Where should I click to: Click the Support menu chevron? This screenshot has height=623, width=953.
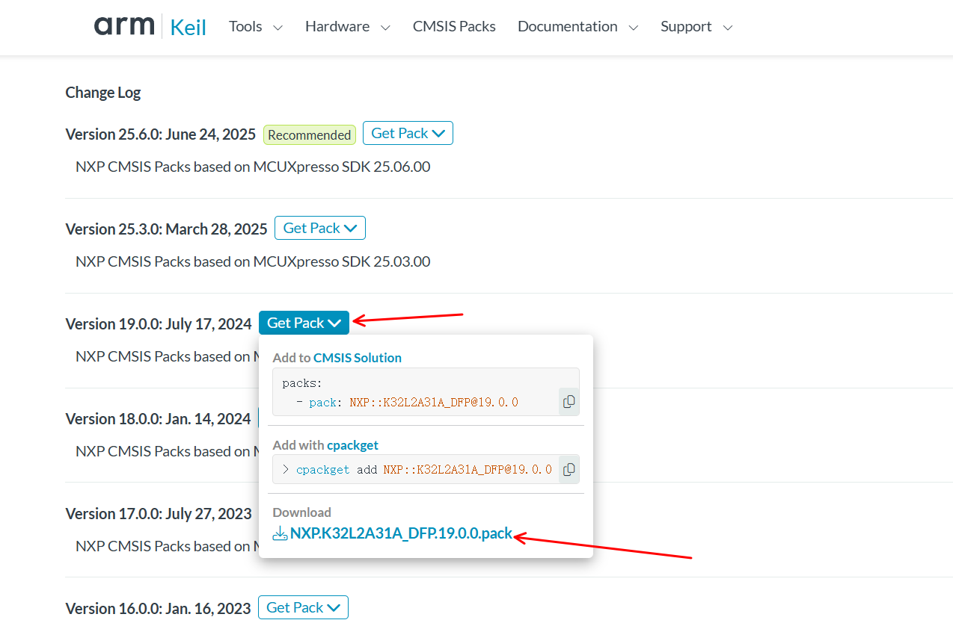coord(728,28)
